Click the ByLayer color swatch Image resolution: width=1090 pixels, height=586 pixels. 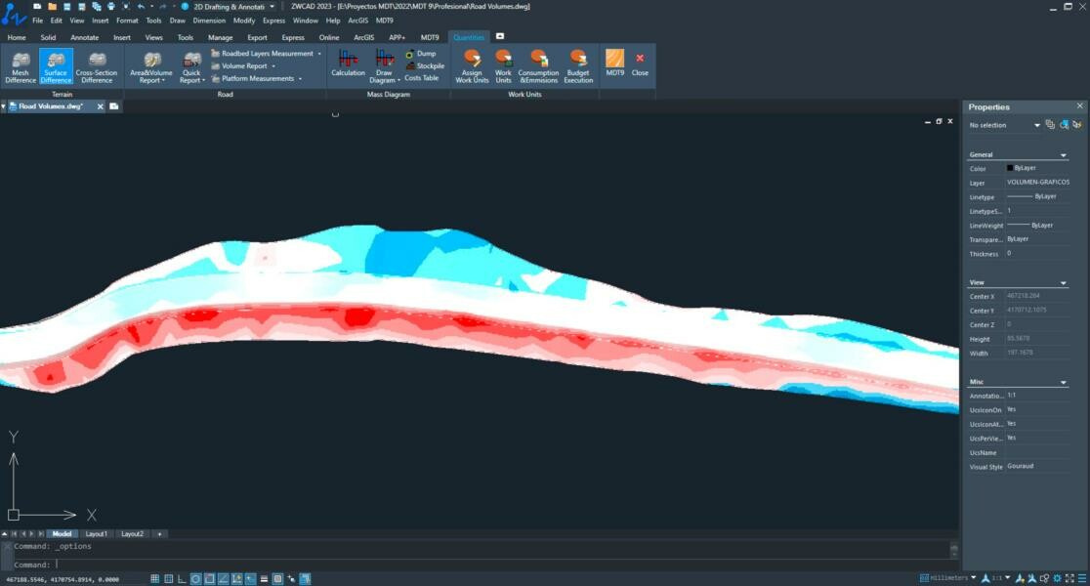click(x=1010, y=168)
